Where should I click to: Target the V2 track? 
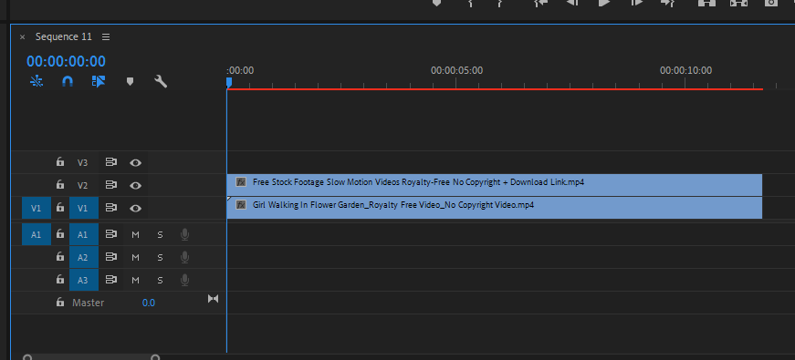click(x=83, y=185)
